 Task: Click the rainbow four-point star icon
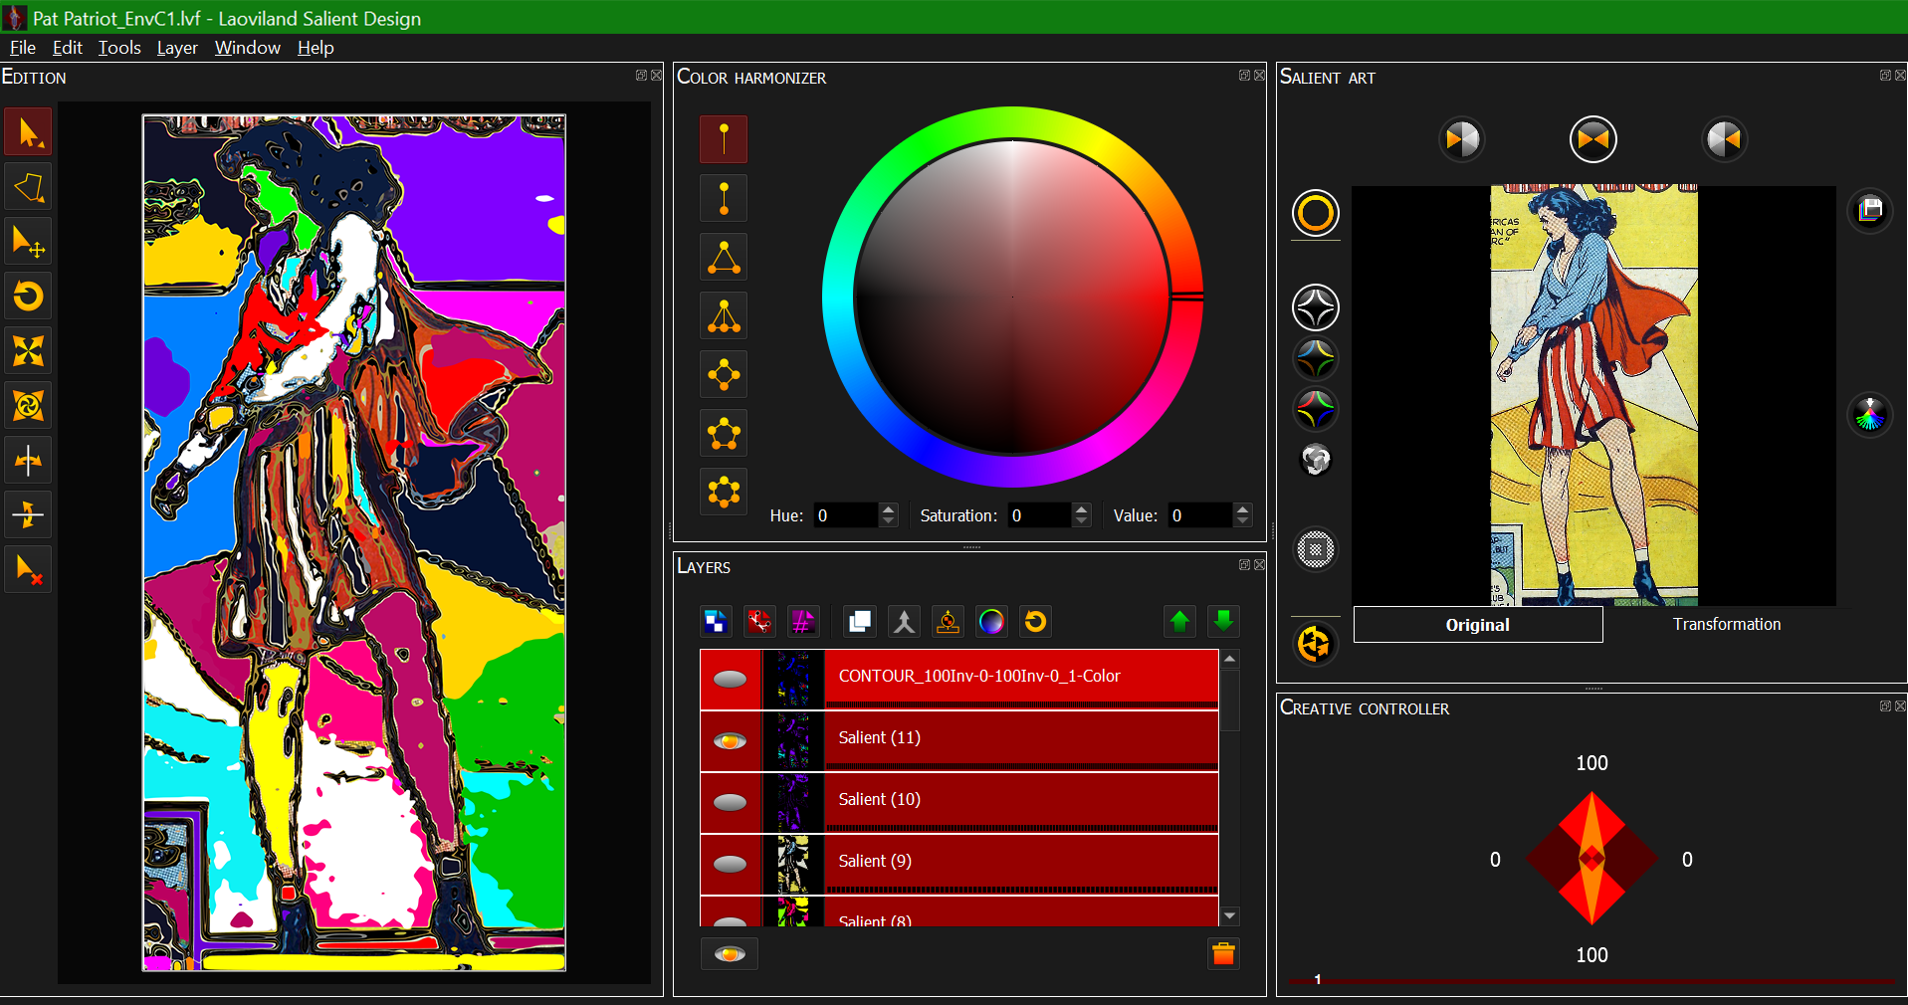1315,409
